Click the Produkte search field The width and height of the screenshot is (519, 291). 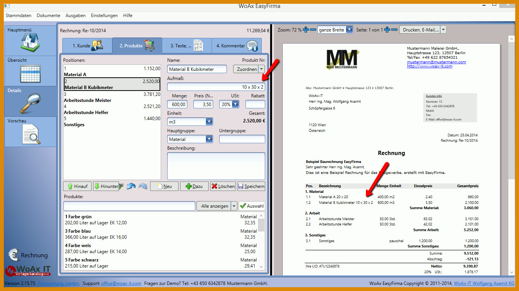129,206
